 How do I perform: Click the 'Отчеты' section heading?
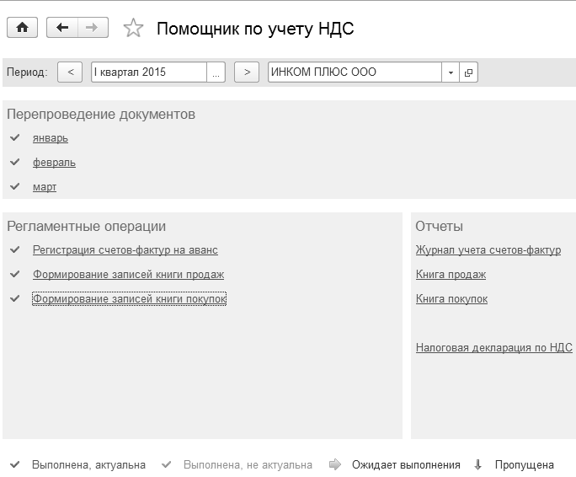(439, 226)
